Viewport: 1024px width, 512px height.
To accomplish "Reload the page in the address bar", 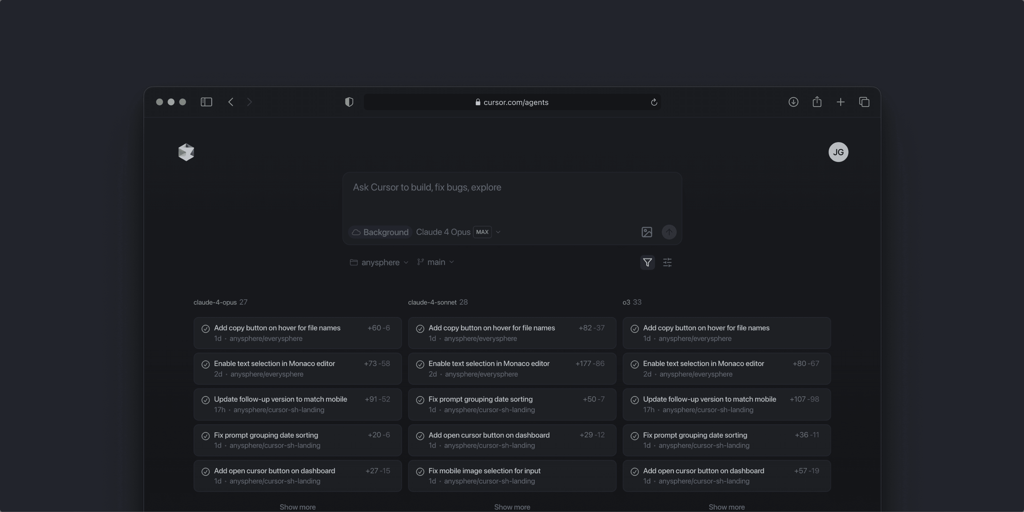I will (654, 102).
